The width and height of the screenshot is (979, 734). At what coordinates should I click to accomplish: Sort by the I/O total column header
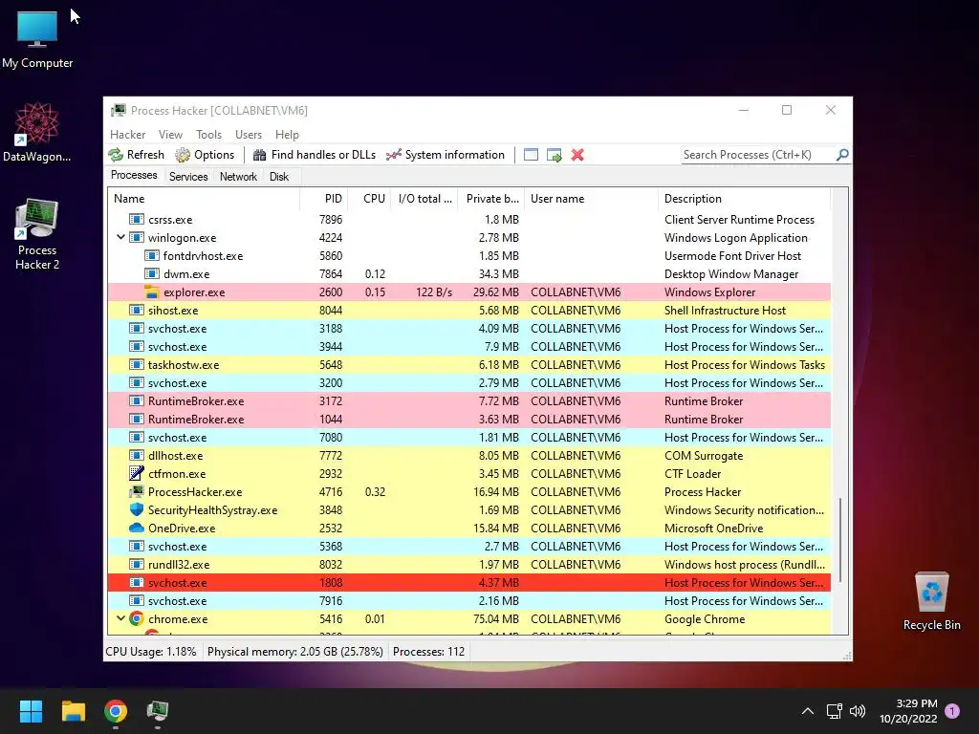click(424, 199)
